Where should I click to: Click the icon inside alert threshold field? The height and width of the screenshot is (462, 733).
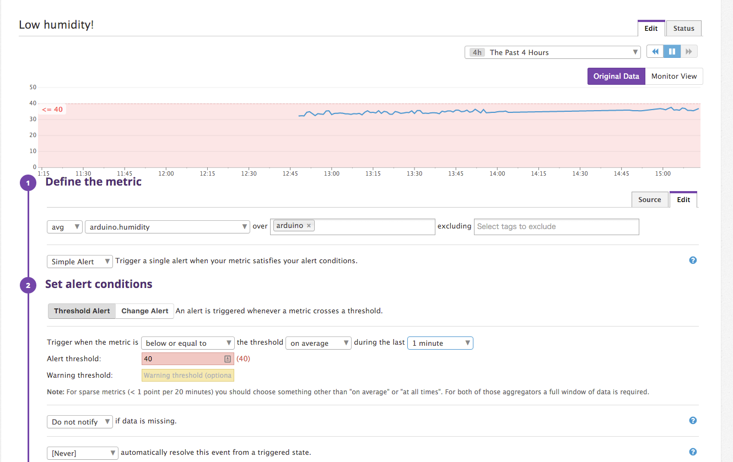[228, 359]
